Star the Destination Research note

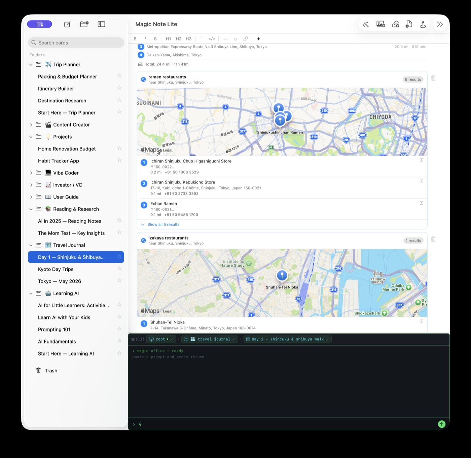click(x=119, y=100)
